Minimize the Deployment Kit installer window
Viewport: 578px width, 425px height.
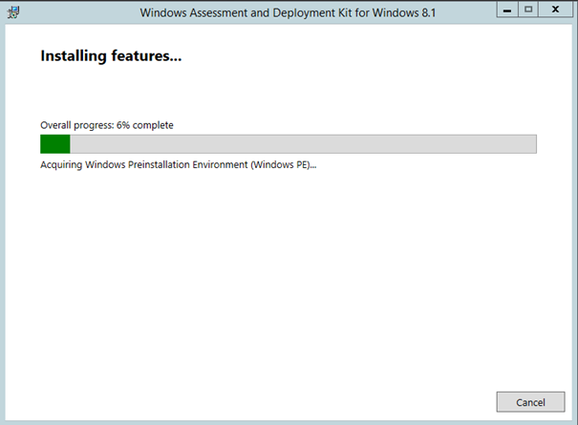[x=507, y=10]
